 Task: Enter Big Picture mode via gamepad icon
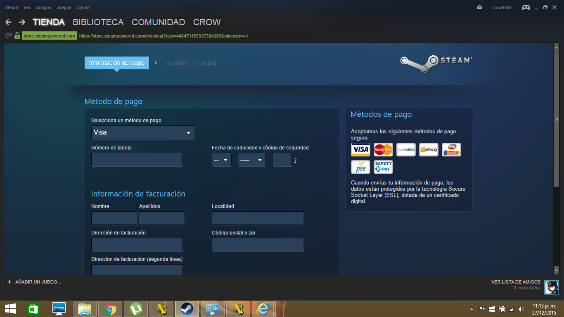526,7
